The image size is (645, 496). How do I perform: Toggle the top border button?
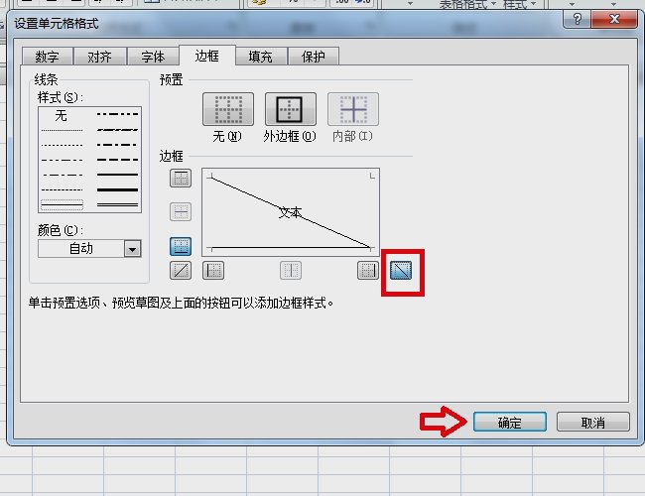(x=181, y=179)
